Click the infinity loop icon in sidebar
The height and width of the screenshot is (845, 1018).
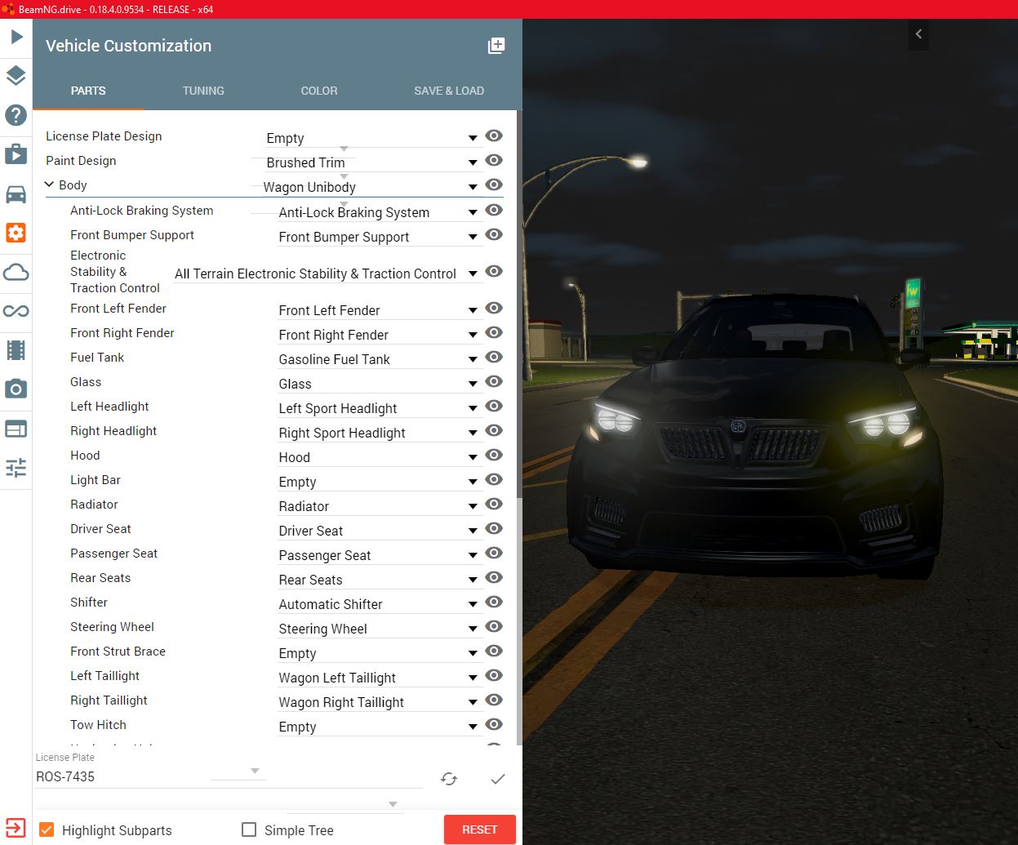(x=16, y=311)
